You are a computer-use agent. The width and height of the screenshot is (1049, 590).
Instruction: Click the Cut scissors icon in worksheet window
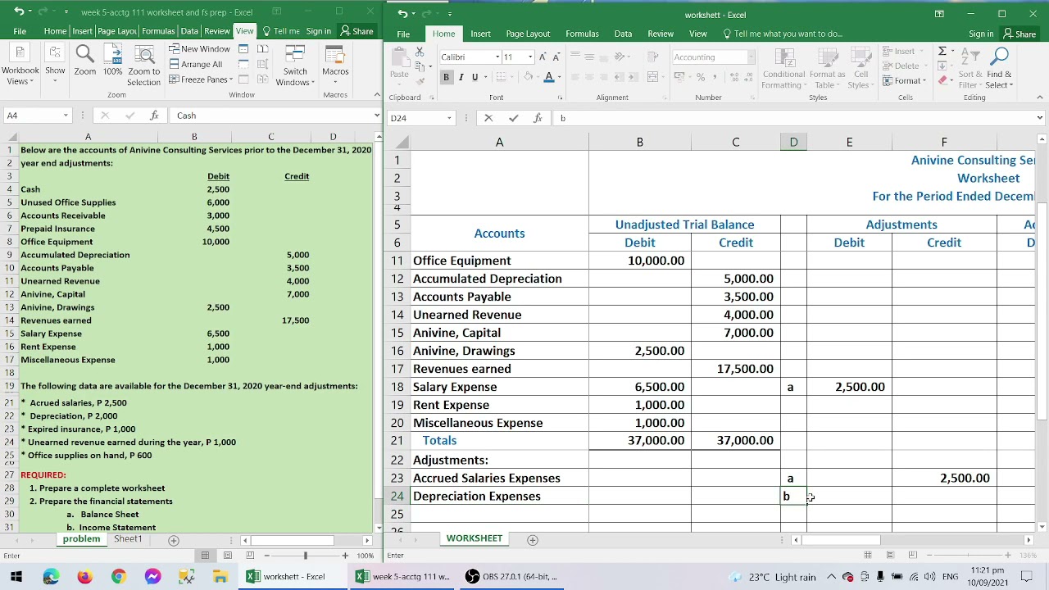420,51
